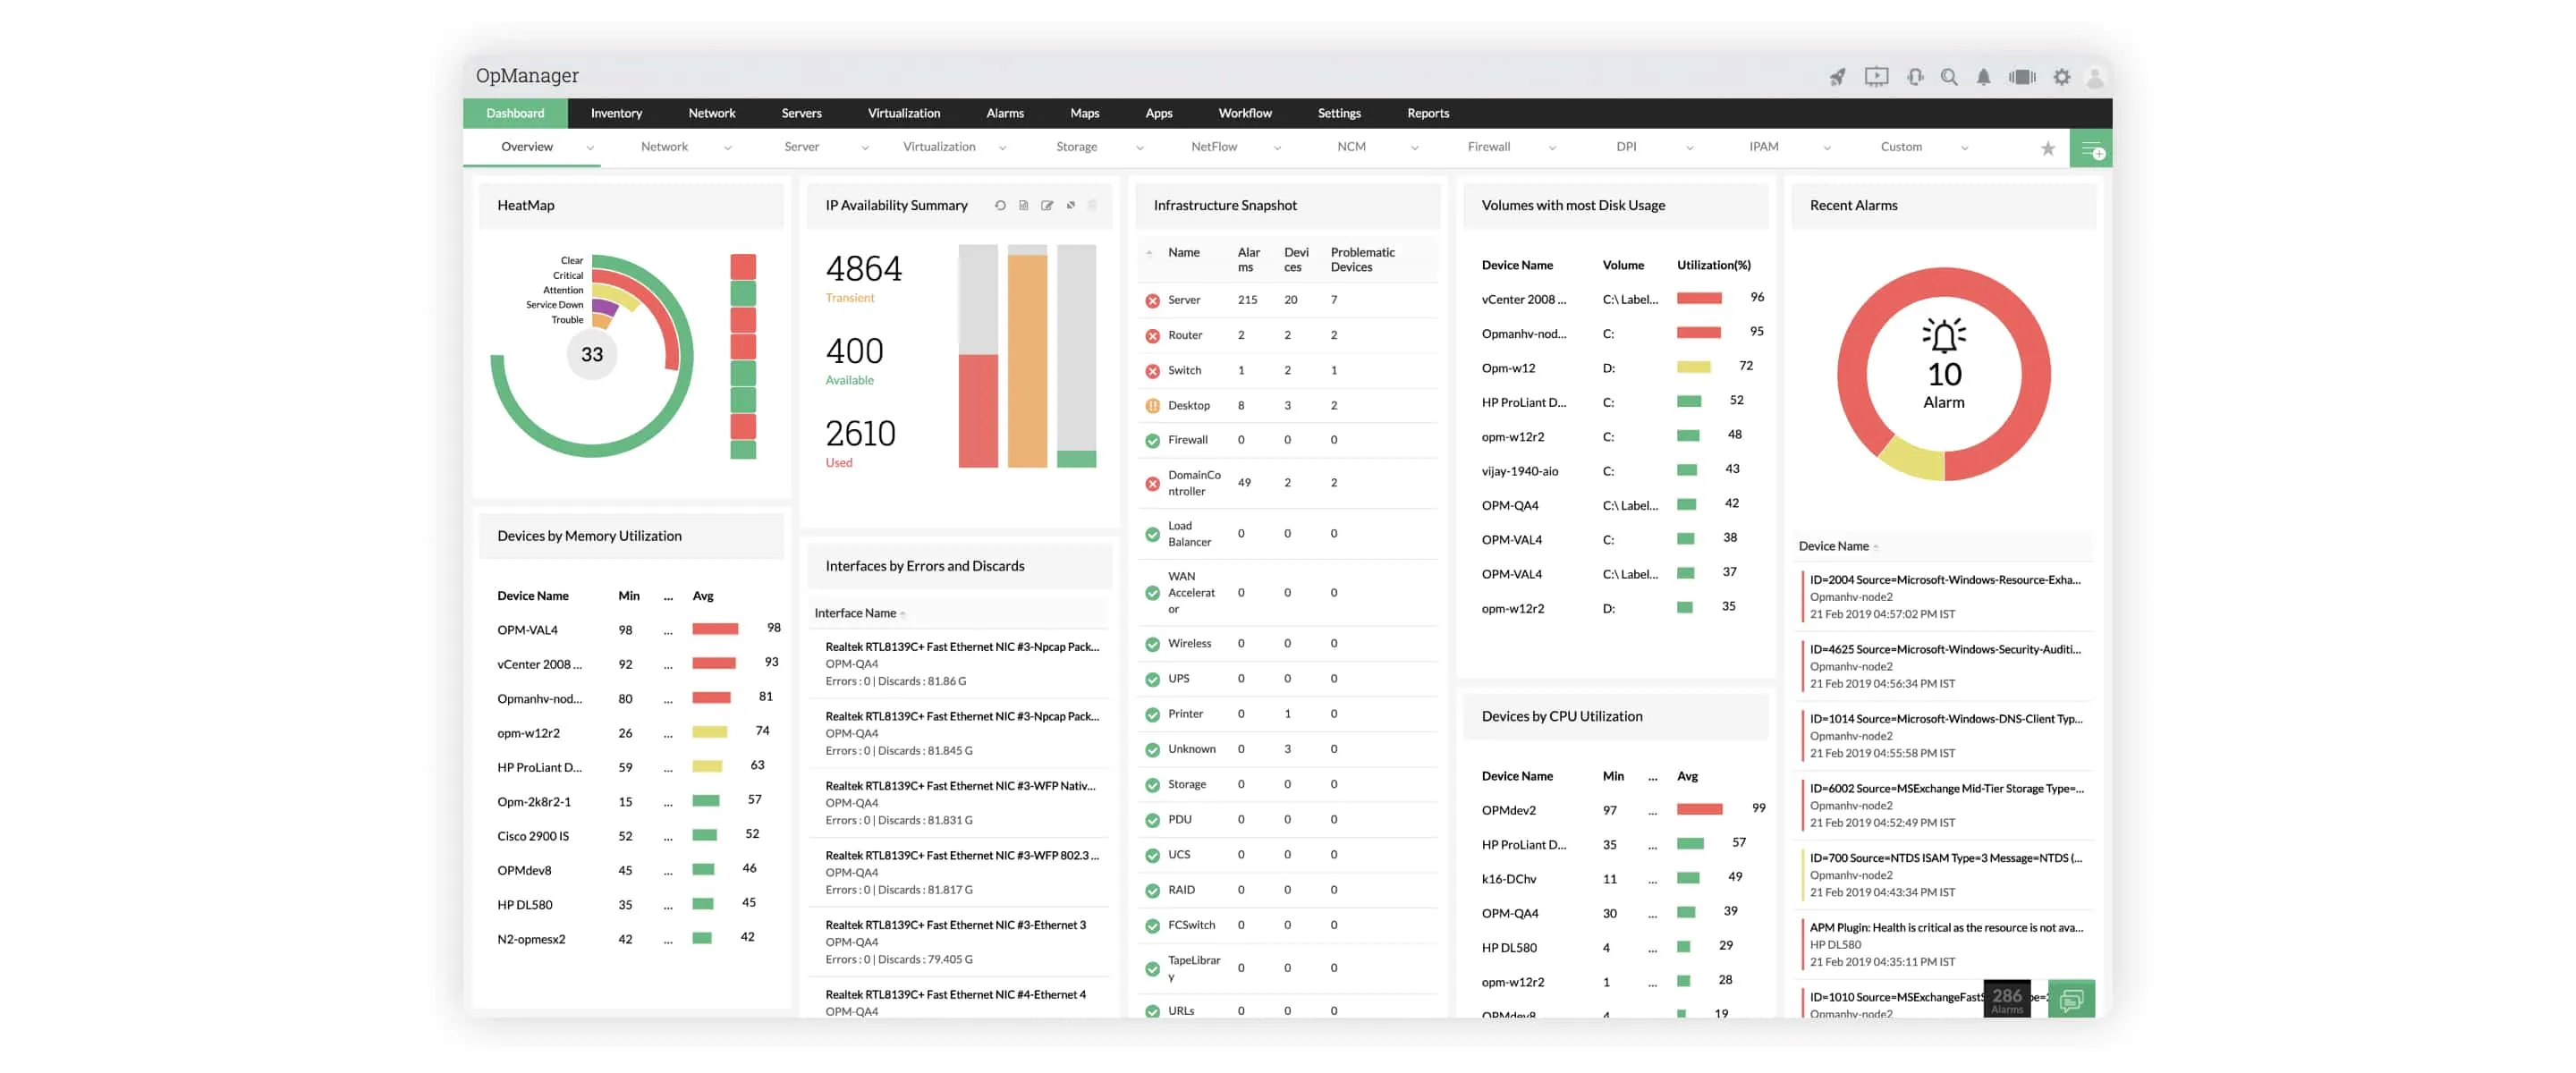Open the Firewall dashboard dropdown

[x=1551, y=146]
